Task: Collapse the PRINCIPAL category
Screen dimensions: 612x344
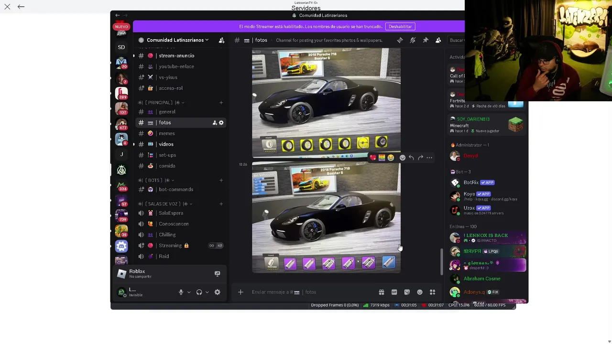Action: coord(161,103)
